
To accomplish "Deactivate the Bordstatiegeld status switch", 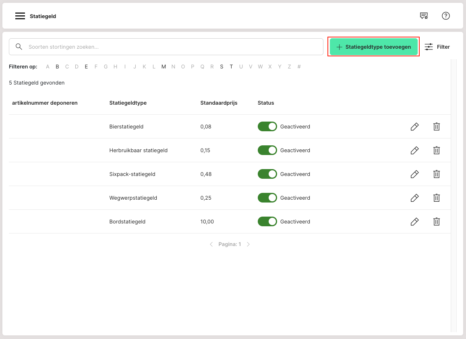I will click(x=267, y=222).
